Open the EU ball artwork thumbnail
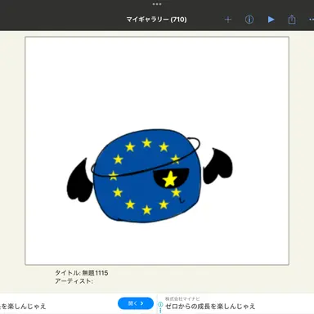The image size is (314, 314). coord(157,150)
